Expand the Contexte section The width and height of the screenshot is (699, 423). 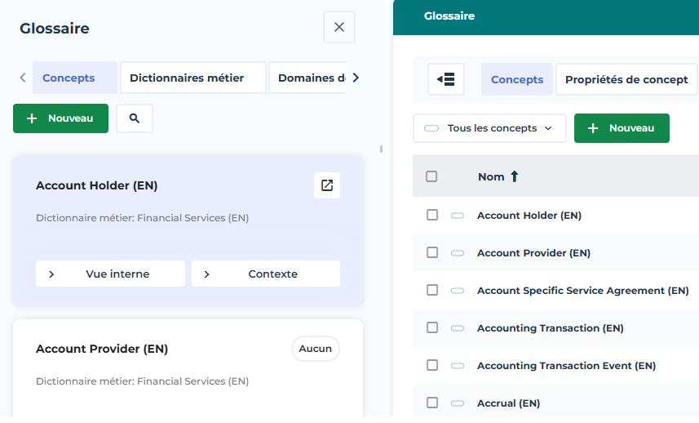click(266, 274)
